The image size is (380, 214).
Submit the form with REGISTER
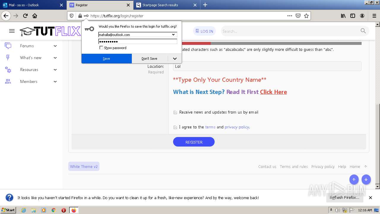[x=194, y=142]
